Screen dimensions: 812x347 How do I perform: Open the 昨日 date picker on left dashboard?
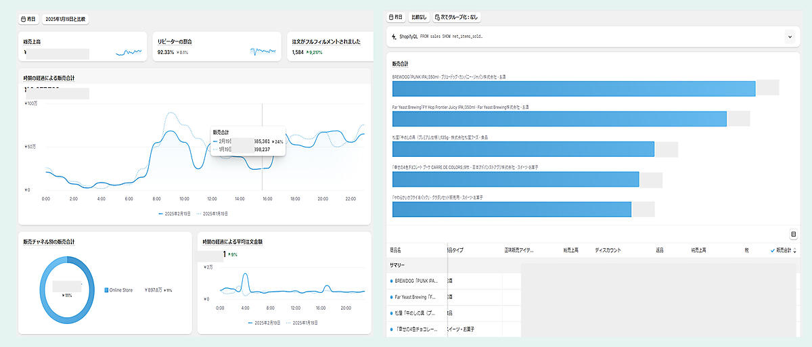click(x=28, y=19)
